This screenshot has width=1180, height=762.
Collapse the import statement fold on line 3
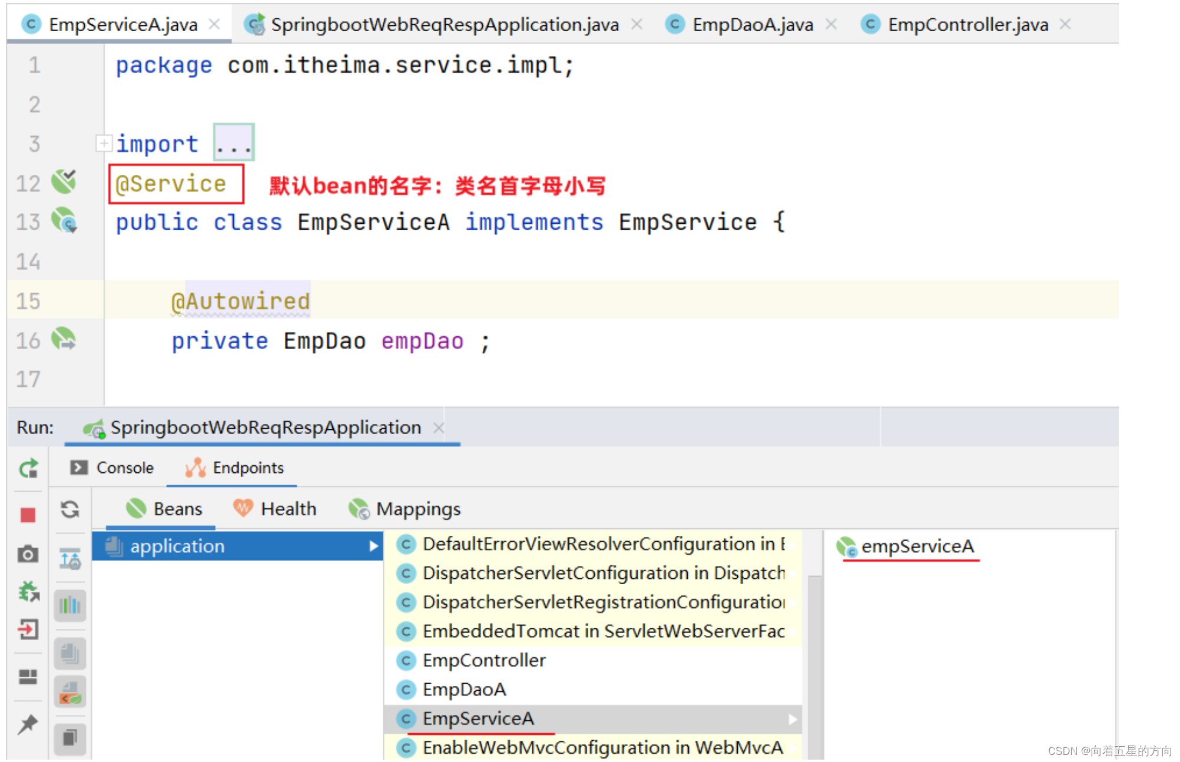[104, 142]
